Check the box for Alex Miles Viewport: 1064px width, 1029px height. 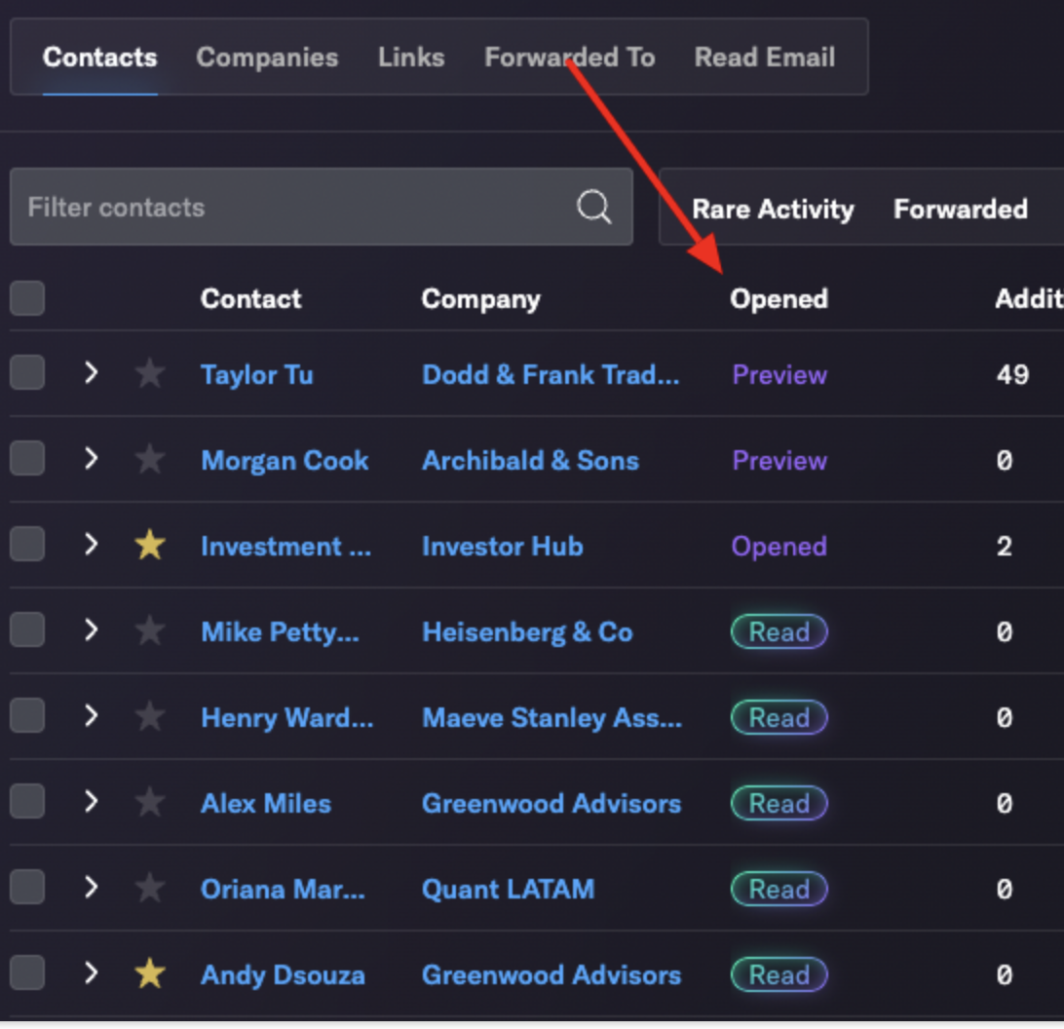click(27, 801)
